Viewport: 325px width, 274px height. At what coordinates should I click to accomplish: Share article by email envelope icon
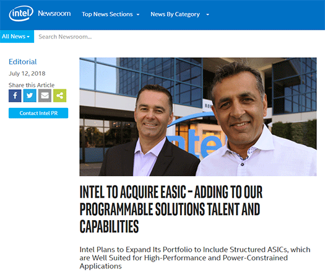45,95
